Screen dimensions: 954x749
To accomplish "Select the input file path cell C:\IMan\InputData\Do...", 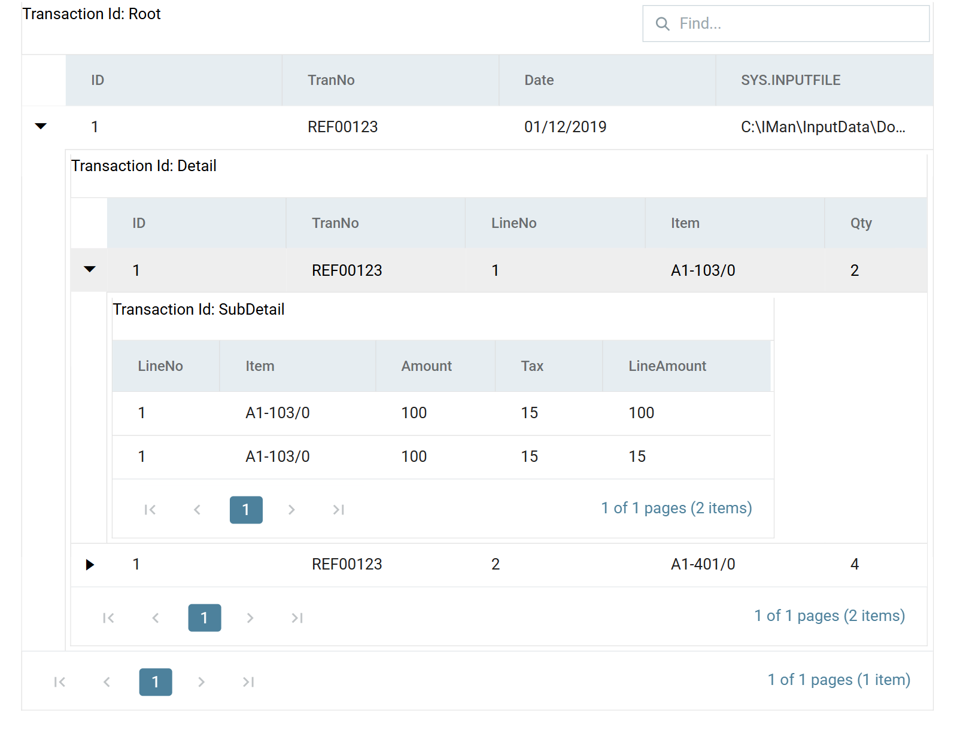I will click(x=824, y=127).
